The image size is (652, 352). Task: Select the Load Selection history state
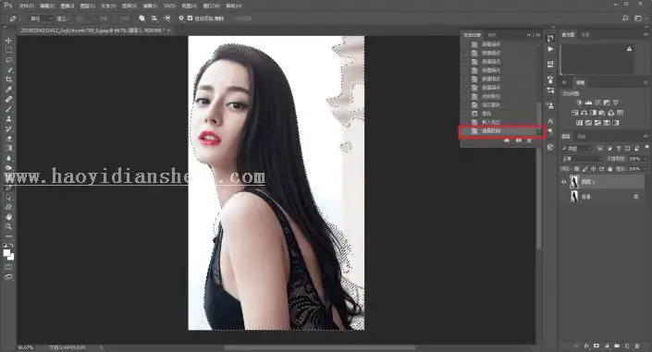502,122
